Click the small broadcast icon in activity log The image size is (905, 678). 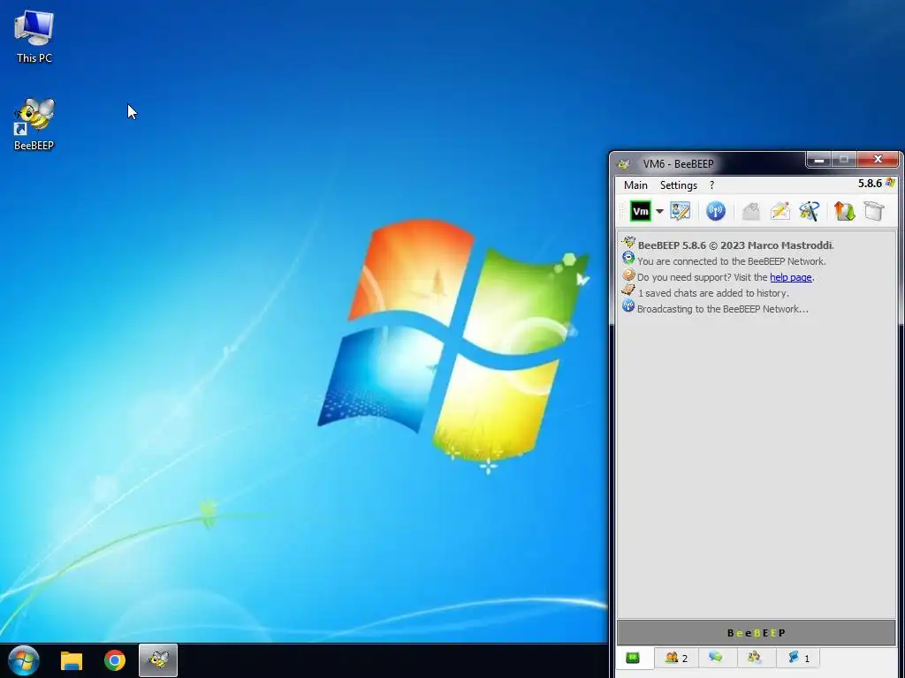click(x=628, y=306)
